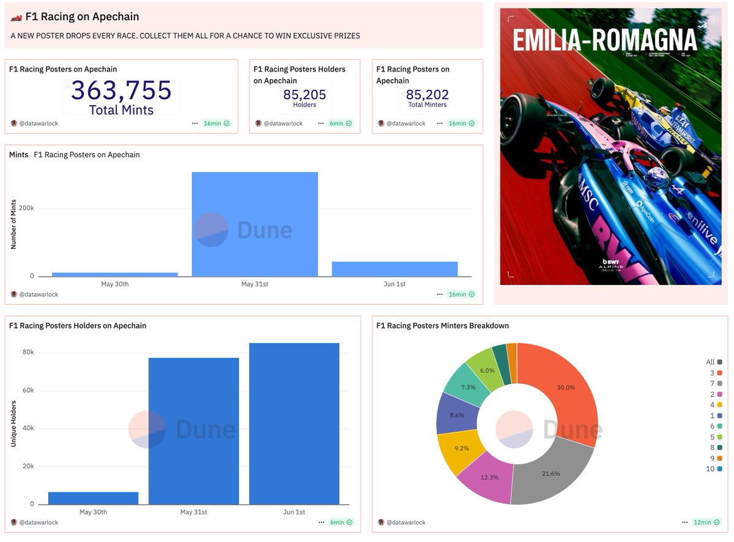Toggle legend entry 5 in pie legend
Image resolution: width=734 pixels, height=542 pixels.
pos(716,437)
